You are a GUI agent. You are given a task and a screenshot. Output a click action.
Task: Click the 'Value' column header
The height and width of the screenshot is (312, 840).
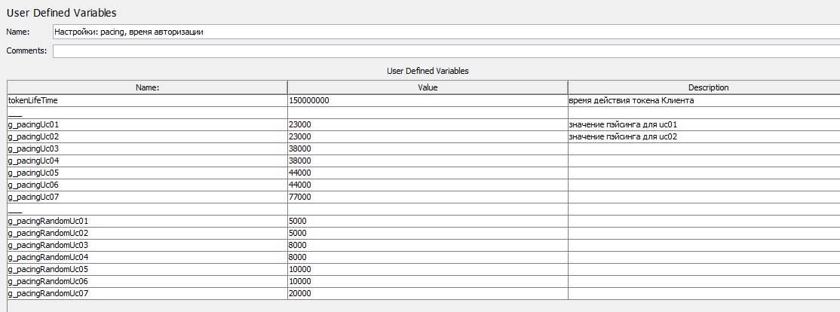point(428,87)
